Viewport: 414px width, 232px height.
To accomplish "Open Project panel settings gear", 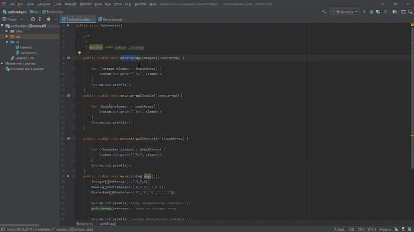I will (x=49, y=19).
